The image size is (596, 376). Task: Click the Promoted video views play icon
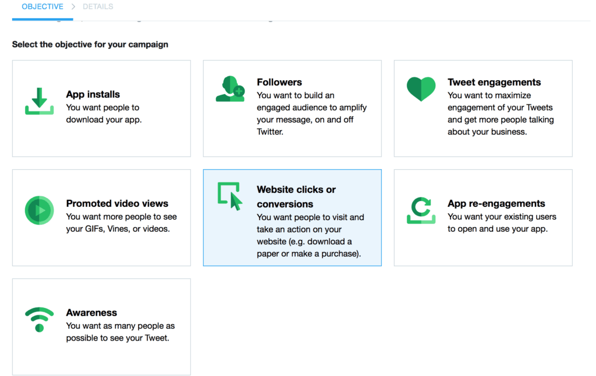39,210
